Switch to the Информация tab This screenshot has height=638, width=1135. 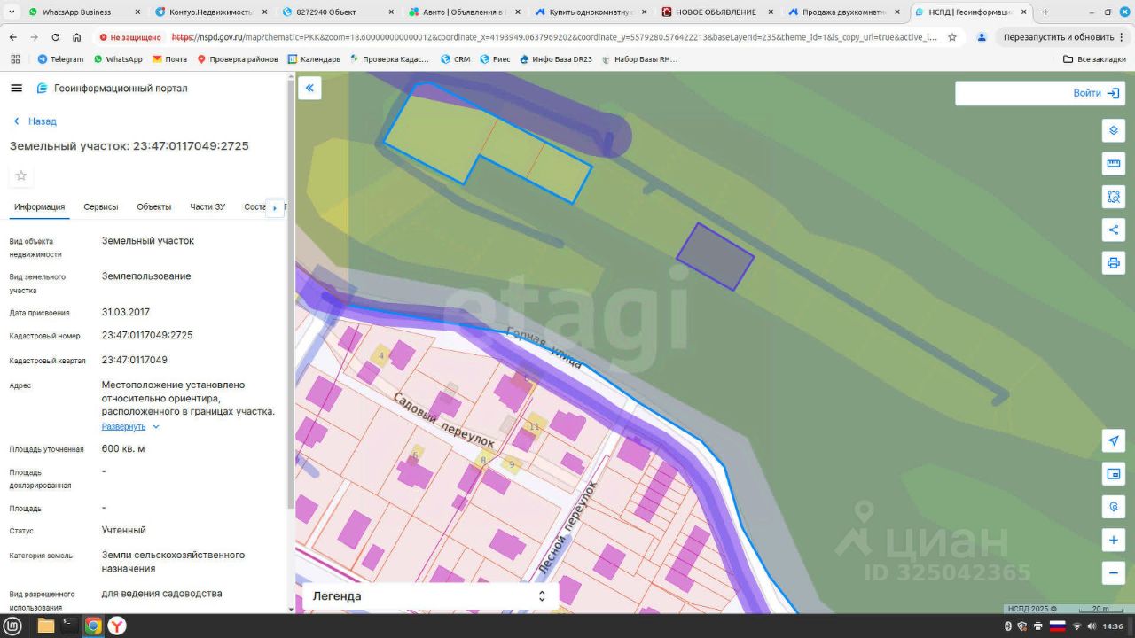40,207
